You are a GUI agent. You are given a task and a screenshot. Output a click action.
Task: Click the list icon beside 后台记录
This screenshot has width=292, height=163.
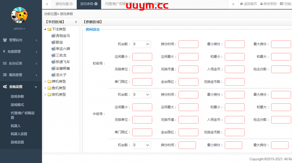(5, 63)
